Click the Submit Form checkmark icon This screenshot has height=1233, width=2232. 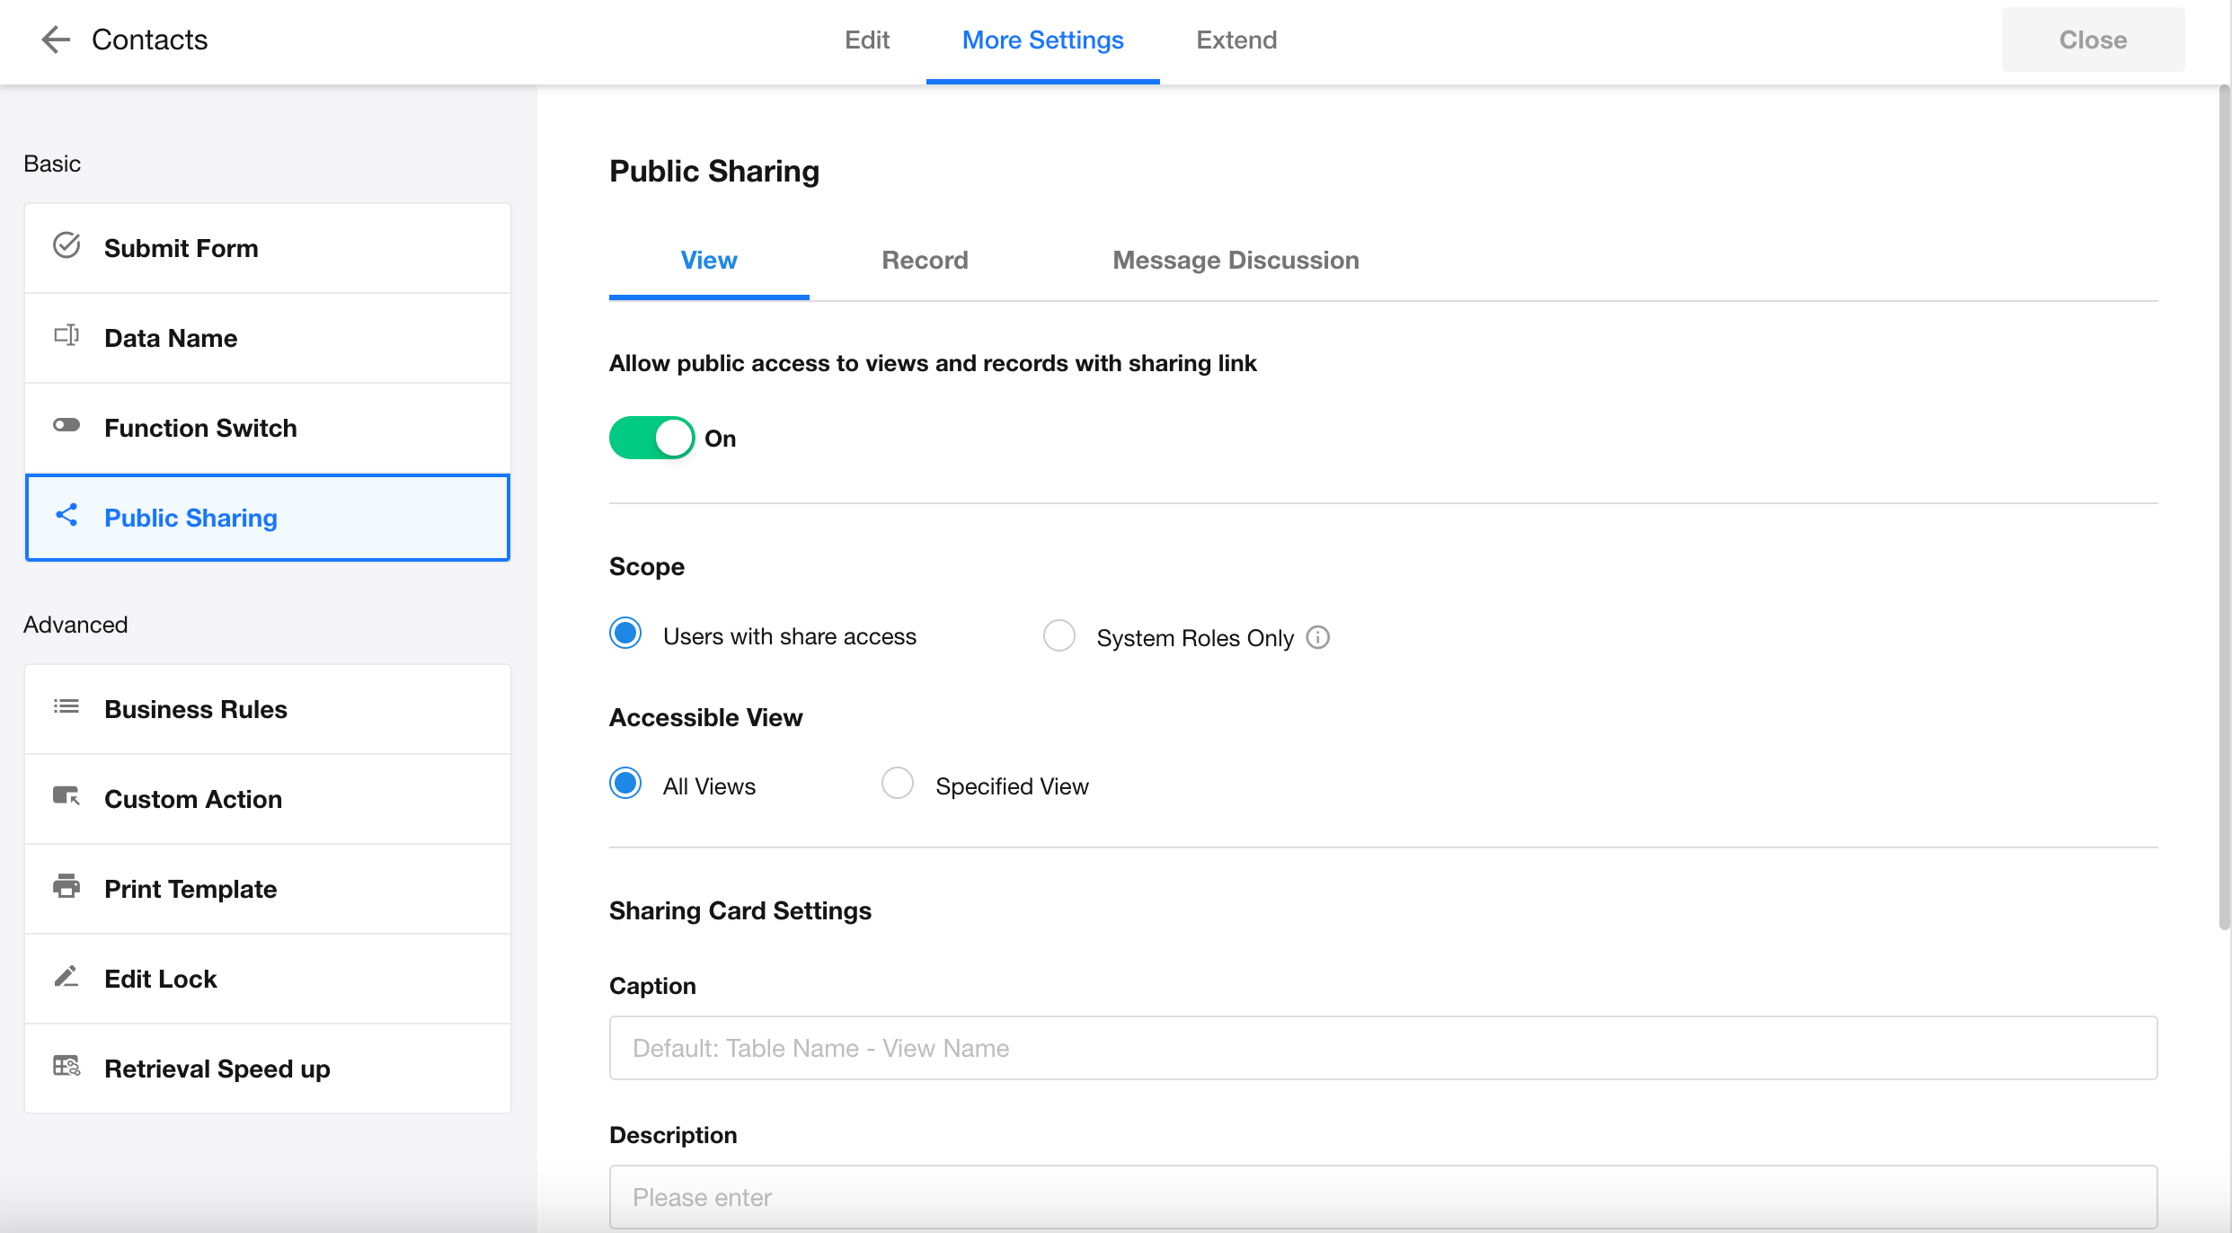point(66,245)
